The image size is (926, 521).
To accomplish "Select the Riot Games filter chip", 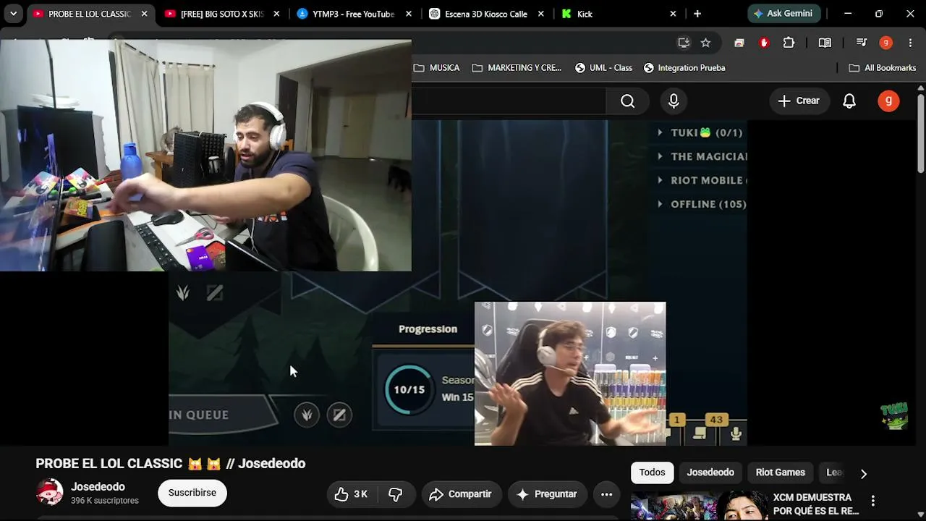I will 781,473.
